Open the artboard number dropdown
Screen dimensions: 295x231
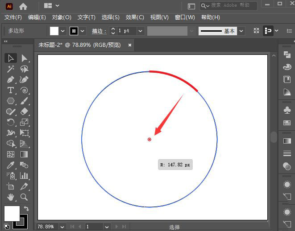tap(107, 227)
